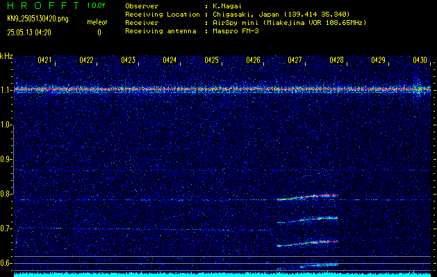Click the Maspro FM-3 antenna text
Image resolution: width=437 pixels, height=277 pixels.
pos(236,31)
